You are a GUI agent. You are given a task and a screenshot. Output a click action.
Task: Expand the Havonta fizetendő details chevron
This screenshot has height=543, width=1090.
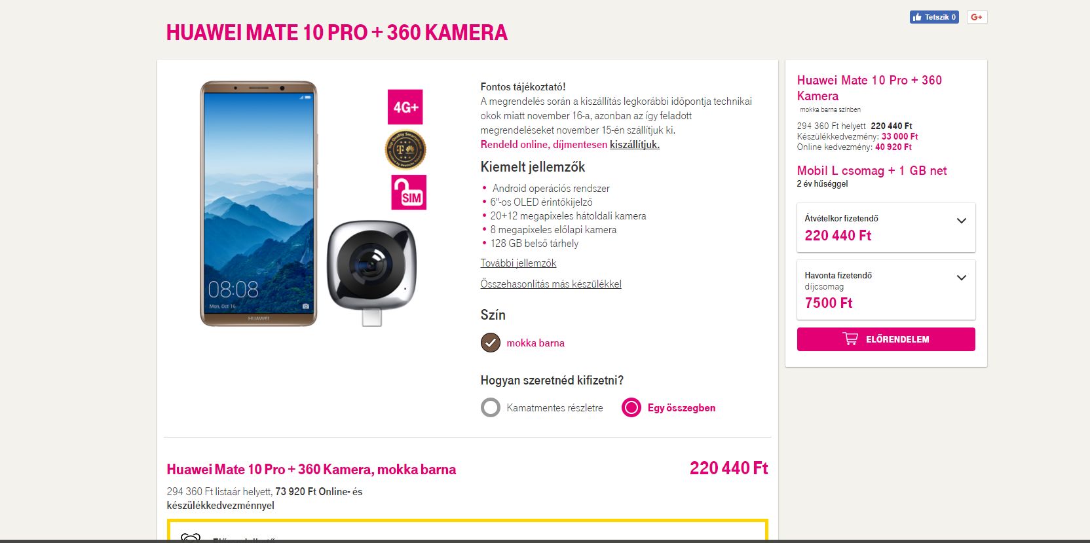click(962, 278)
